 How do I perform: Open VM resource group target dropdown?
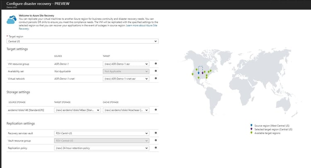click(x=126, y=64)
